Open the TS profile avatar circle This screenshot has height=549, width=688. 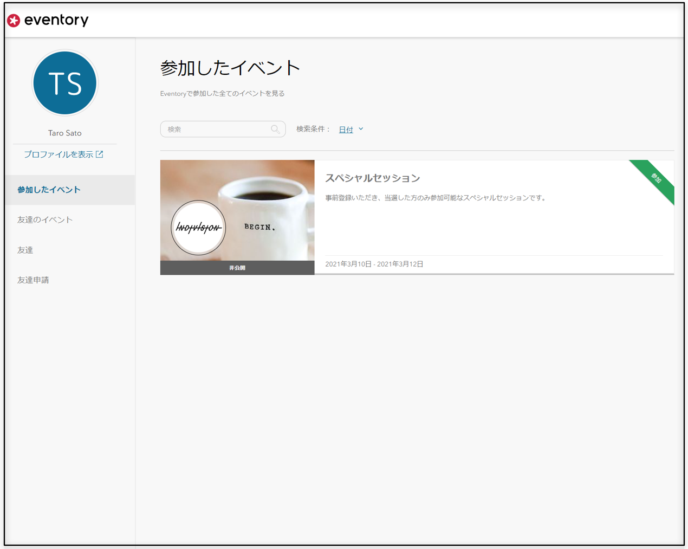click(65, 83)
